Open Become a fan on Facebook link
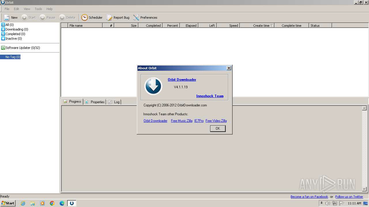369x207 pixels. 309,197
